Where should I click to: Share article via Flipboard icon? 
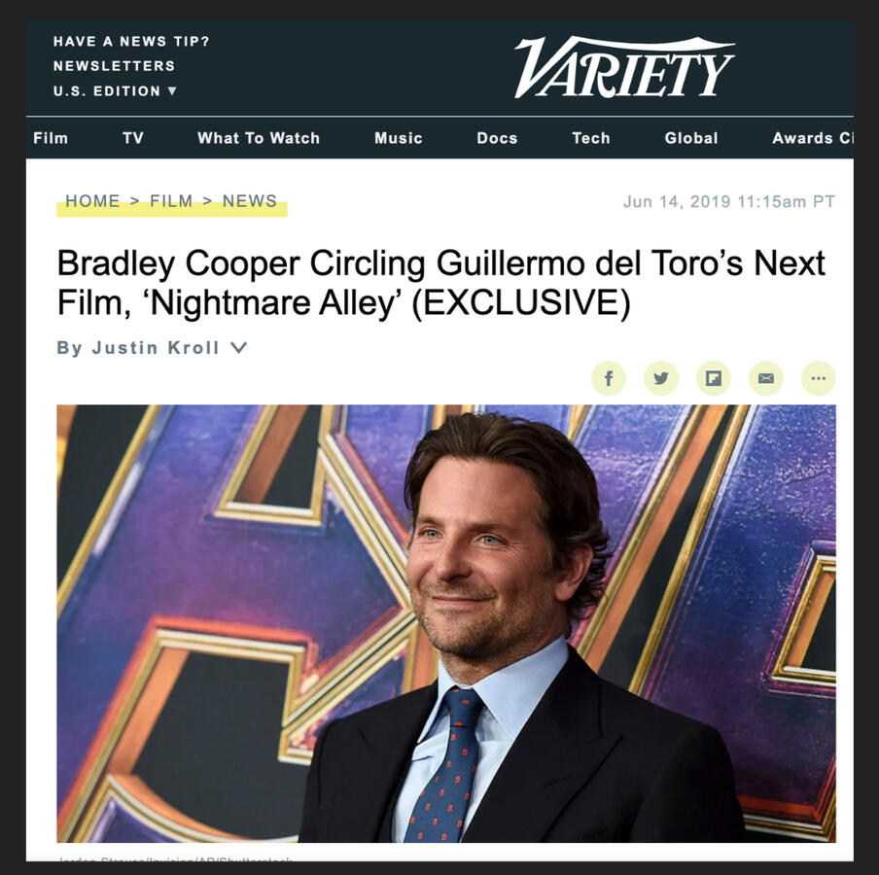point(713,378)
